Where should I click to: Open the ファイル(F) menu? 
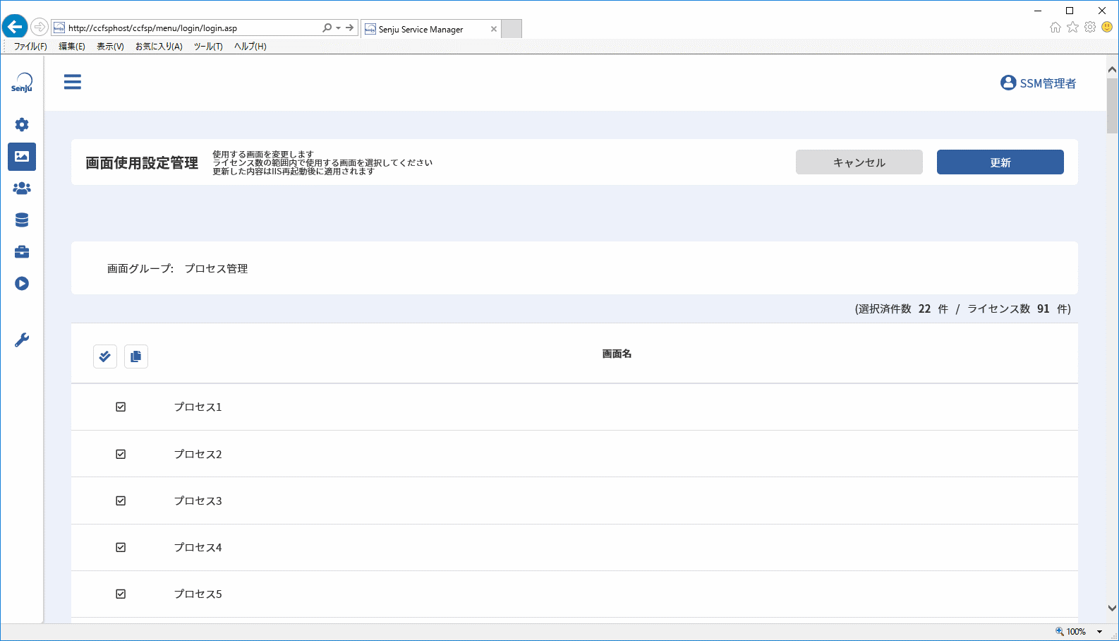point(30,47)
